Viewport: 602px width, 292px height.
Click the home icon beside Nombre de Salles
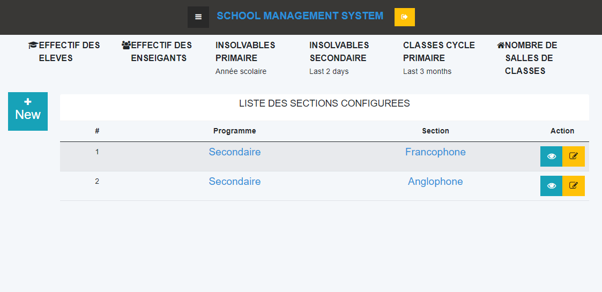click(x=501, y=46)
